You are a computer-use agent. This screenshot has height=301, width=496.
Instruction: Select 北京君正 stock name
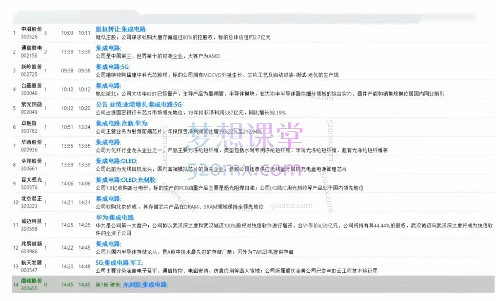[x=31, y=199]
